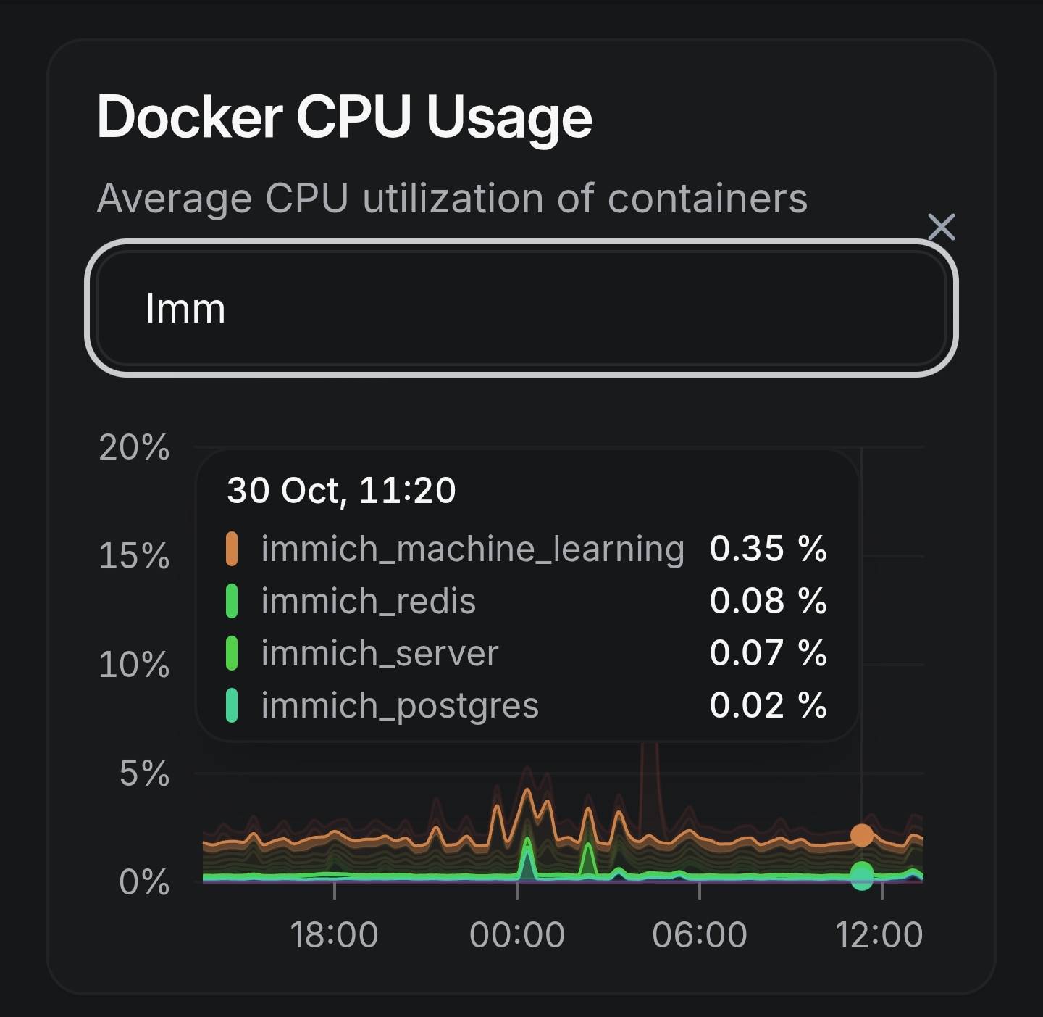
Task: Click the orange data point marker on the chart
Action: coord(862,835)
